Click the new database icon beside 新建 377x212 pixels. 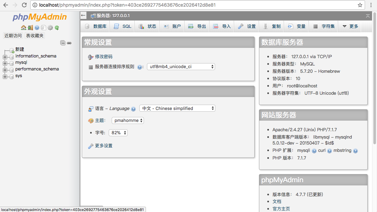pos(12,50)
